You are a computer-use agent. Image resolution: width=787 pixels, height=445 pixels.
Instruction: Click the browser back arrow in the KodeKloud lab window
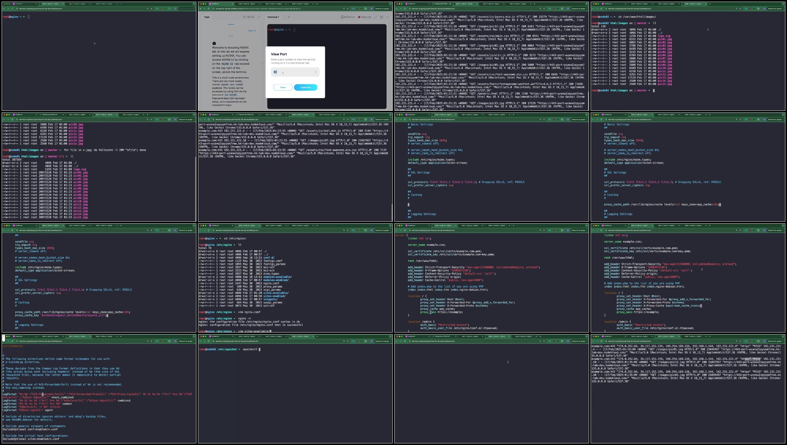(x=201, y=9)
